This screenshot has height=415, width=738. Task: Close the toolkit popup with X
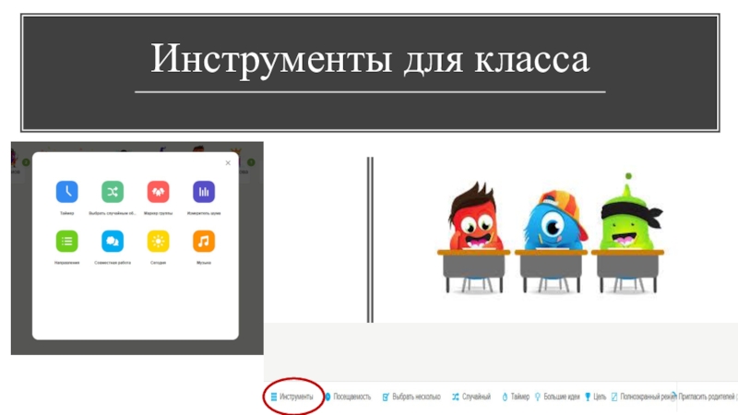coord(228,163)
